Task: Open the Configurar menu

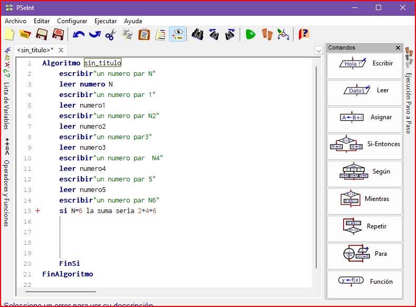Action: coord(72,21)
